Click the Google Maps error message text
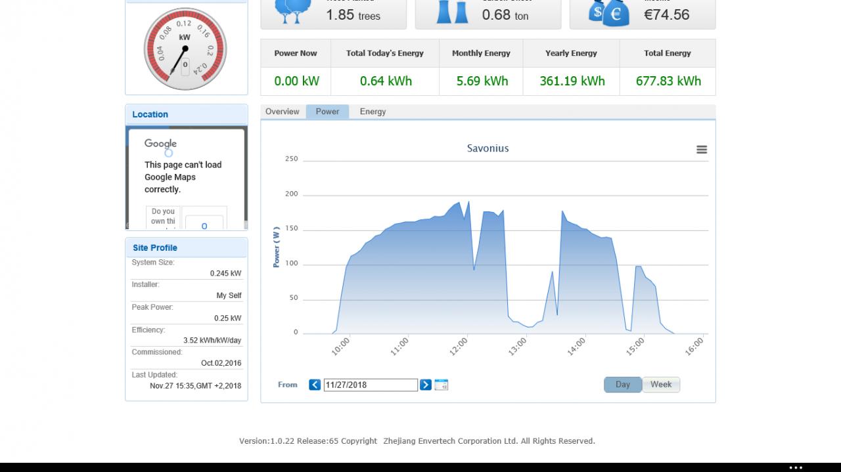The height and width of the screenshot is (472, 841). pyautogui.click(x=183, y=177)
